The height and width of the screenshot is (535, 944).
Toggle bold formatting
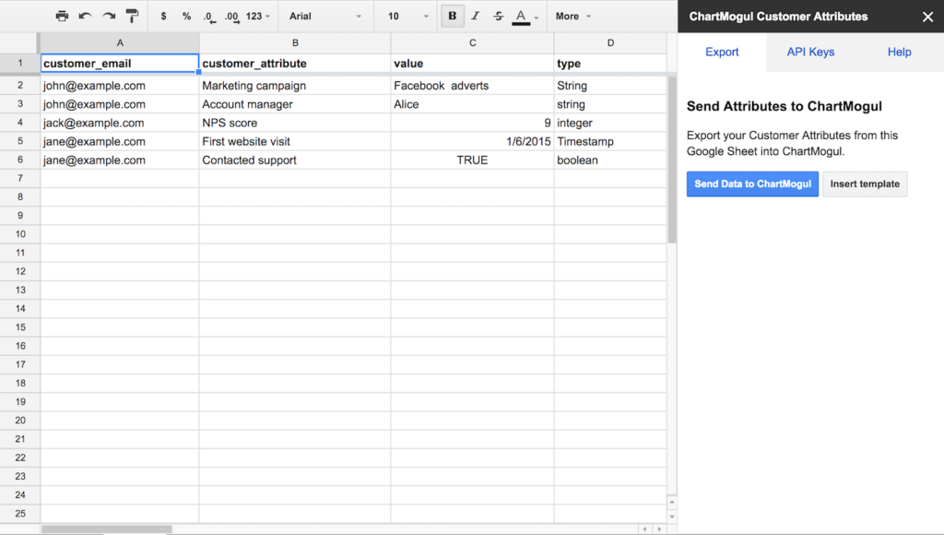(x=452, y=17)
